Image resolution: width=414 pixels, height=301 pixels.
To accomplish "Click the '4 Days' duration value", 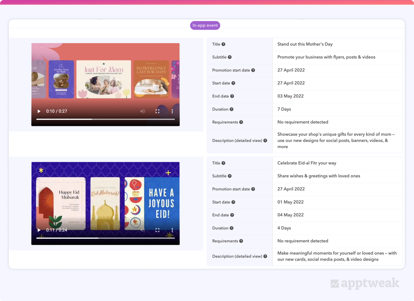I will [284, 228].
